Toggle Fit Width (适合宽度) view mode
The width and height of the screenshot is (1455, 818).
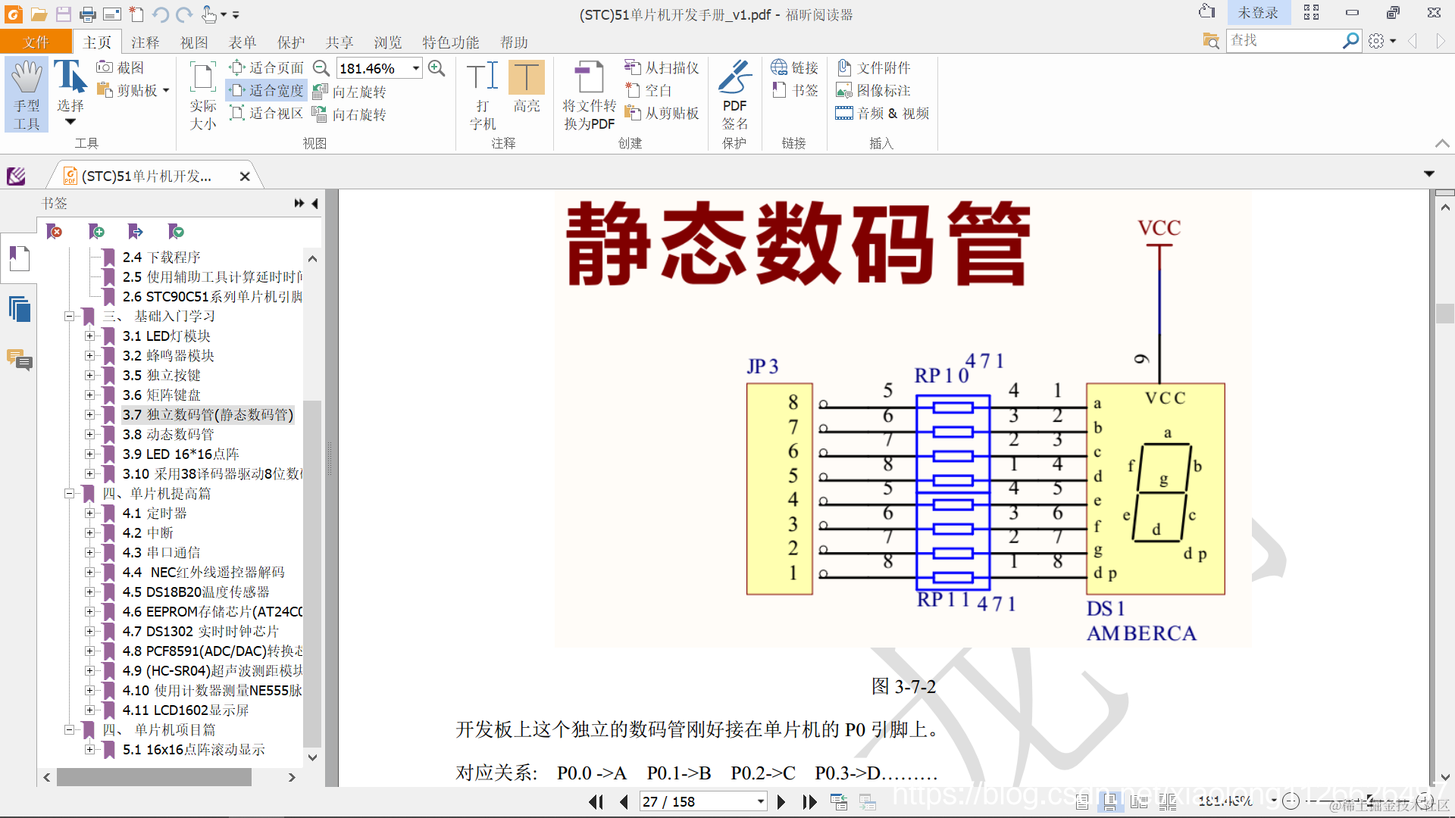(267, 90)
